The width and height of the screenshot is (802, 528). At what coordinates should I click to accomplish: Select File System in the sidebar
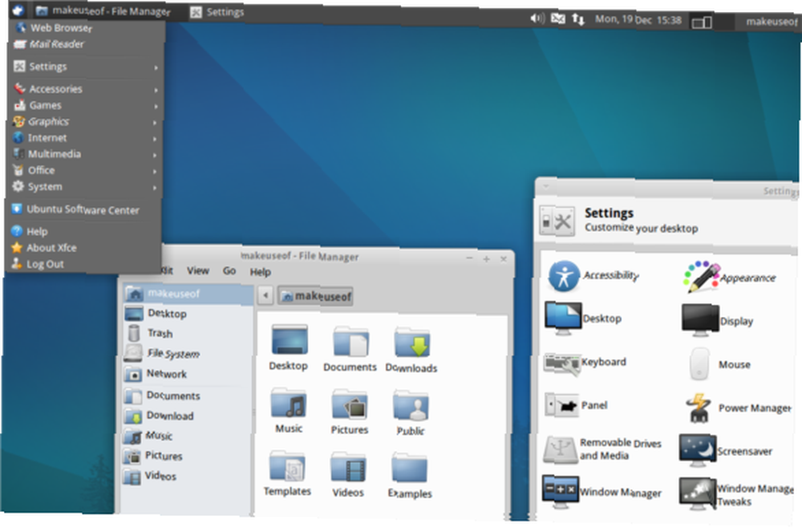[x=187, y=354]
